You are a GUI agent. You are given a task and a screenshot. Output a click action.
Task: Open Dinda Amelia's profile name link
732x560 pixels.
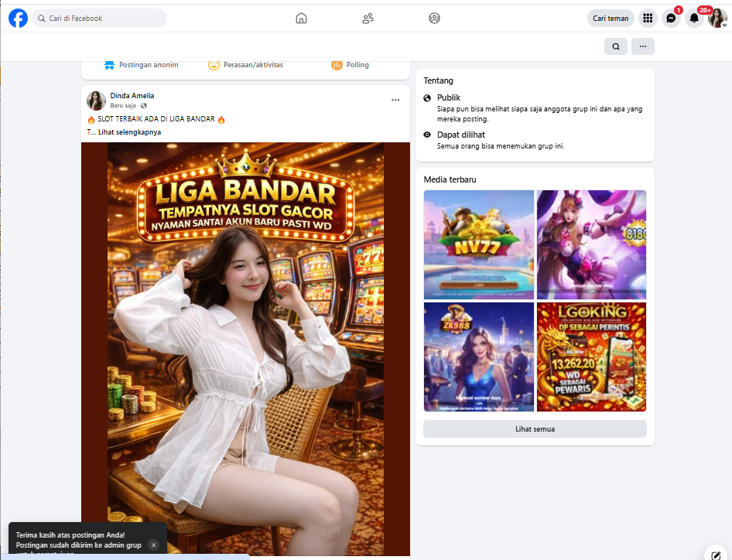click(x=132, y=96)
